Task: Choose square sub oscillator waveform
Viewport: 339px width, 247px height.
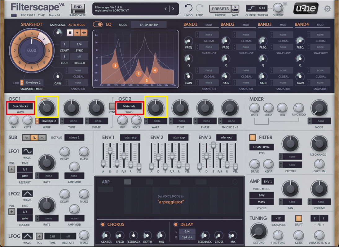Action: point(34,137)
